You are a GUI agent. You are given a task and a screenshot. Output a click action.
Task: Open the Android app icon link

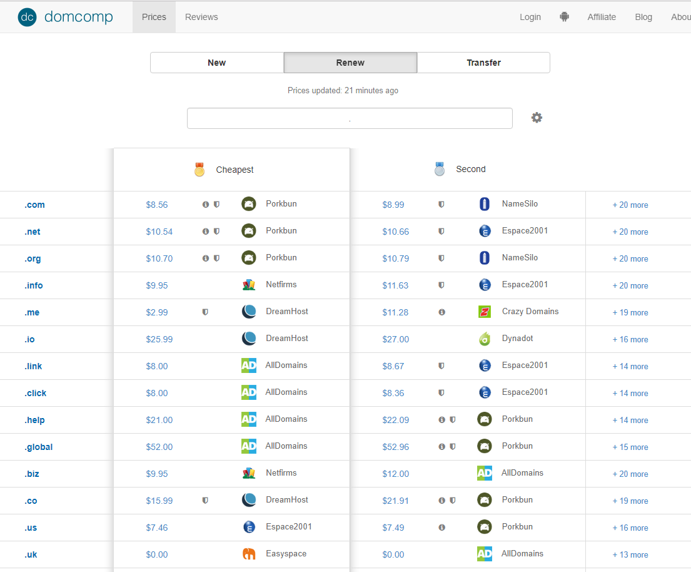(564, 17)
